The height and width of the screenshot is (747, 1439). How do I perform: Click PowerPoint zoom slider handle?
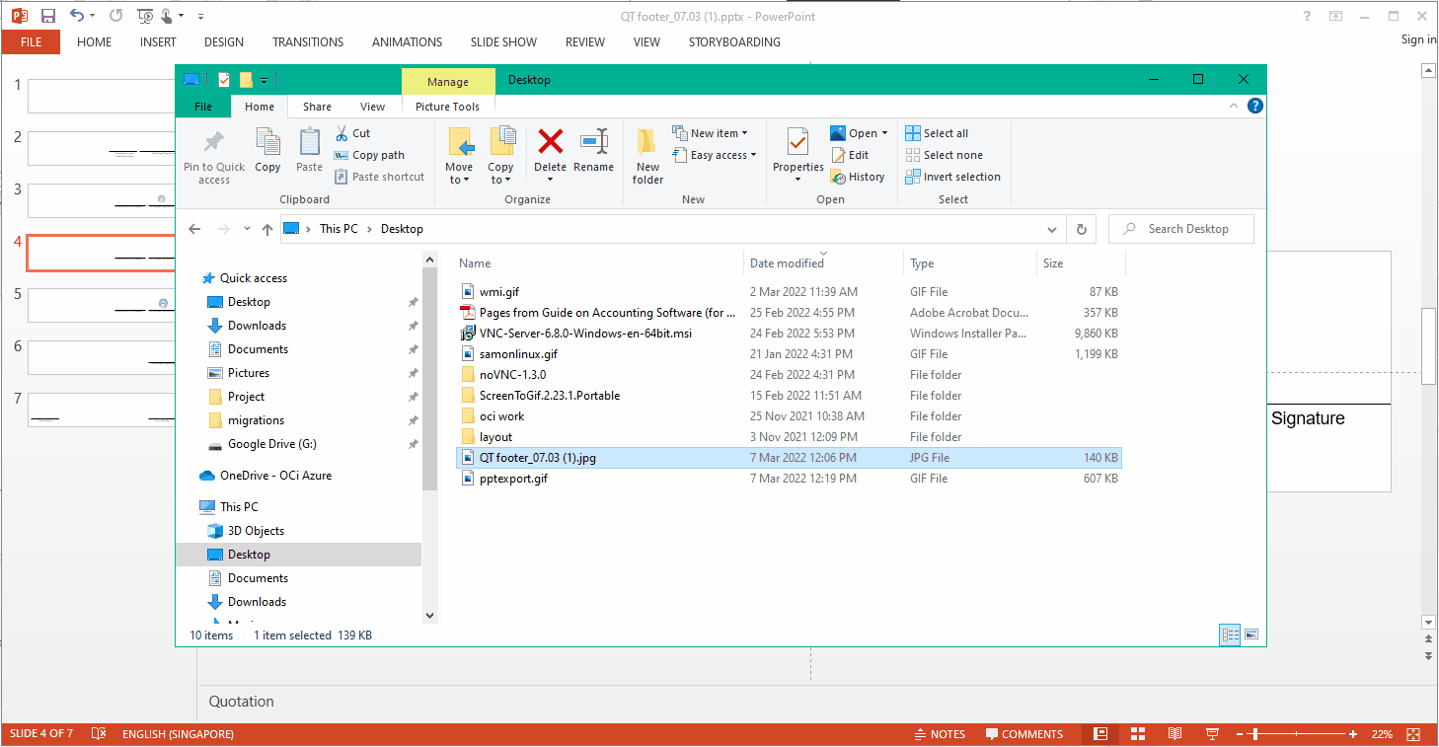(1254, 734)
